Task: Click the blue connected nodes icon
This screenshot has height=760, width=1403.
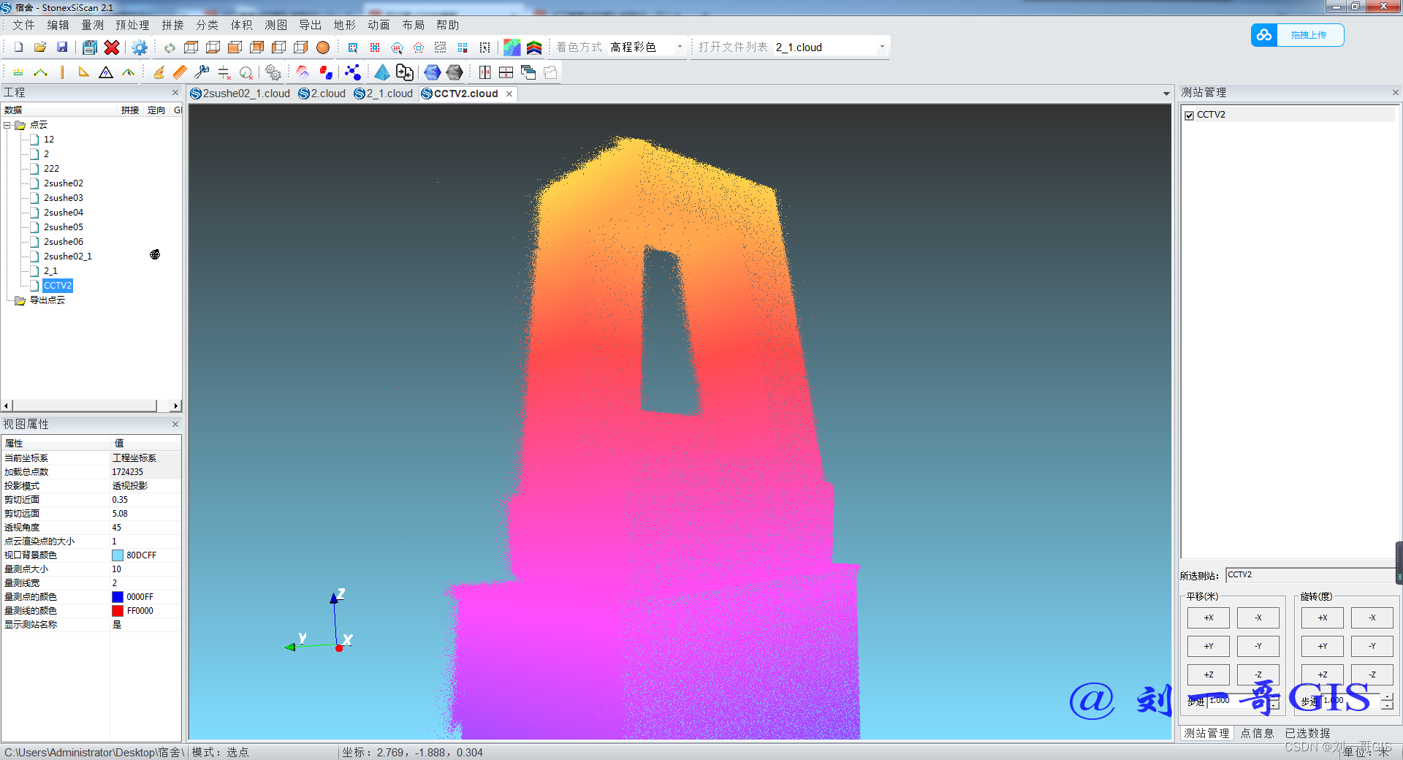Action: pos(353,72)
